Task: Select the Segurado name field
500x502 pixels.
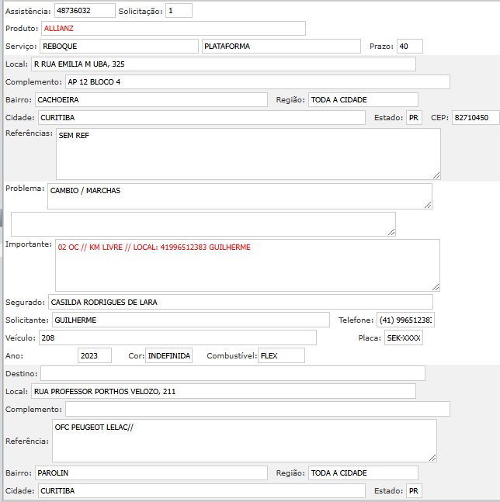Action: [x=240, y=302]
